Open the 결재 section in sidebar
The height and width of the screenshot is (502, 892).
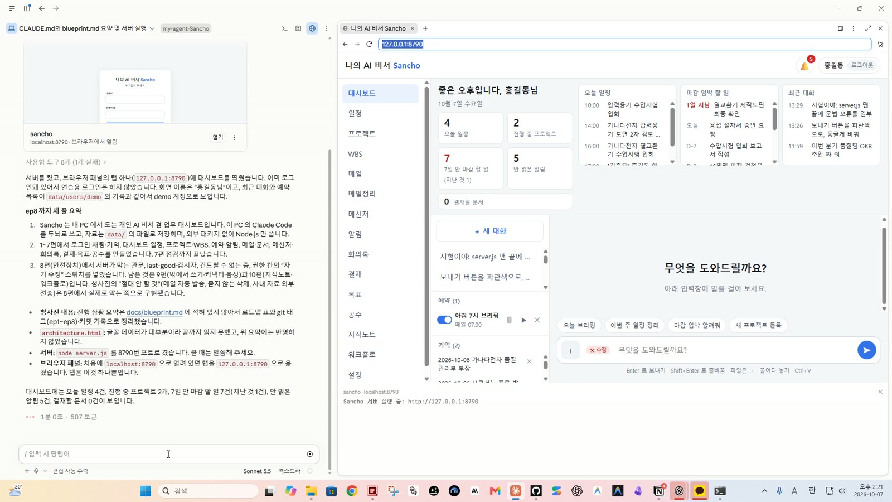pyautogui.click(x=380, y=274)
